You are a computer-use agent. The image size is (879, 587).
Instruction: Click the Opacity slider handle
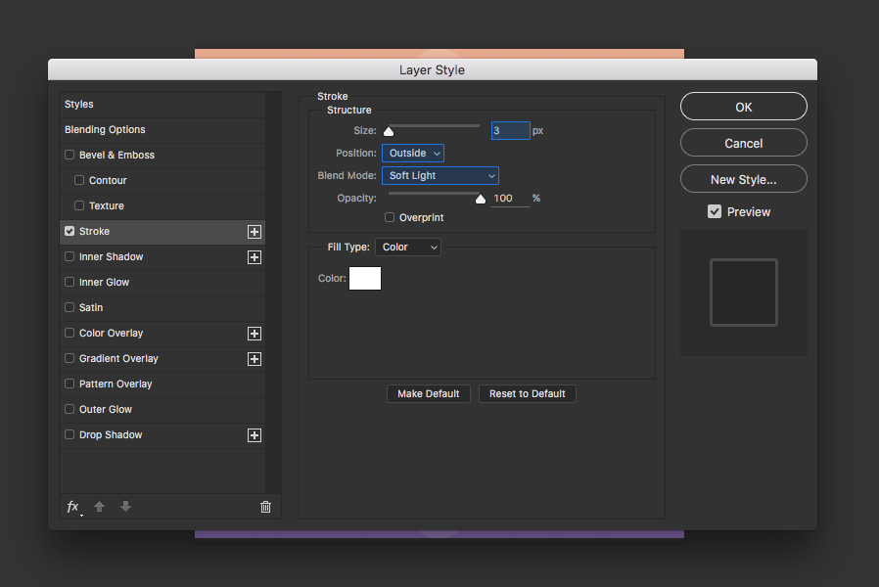click(481, 199)
